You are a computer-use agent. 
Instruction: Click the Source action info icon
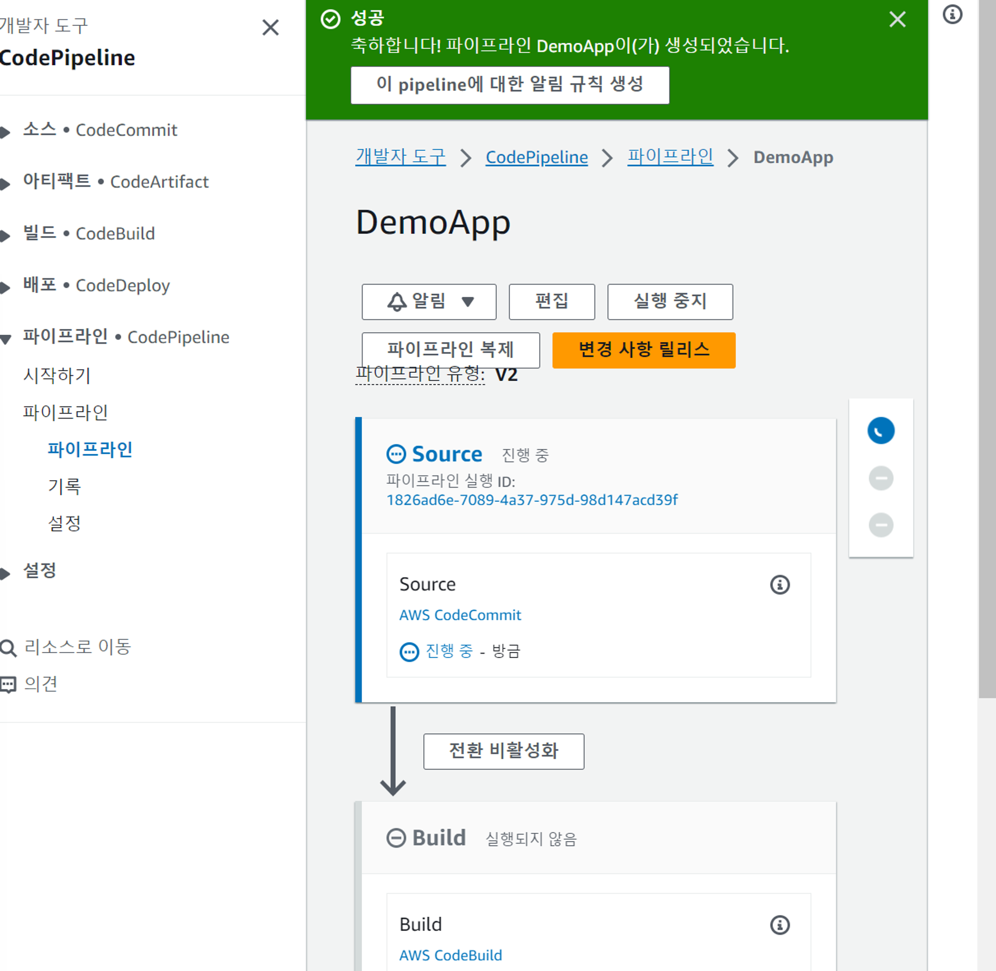[779, 584]
